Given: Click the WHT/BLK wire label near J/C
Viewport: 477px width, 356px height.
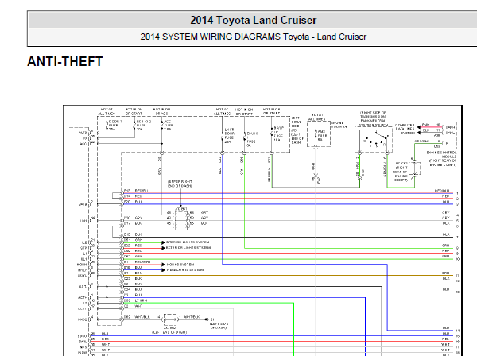Looking at the screenshot, I should [142, 317].
